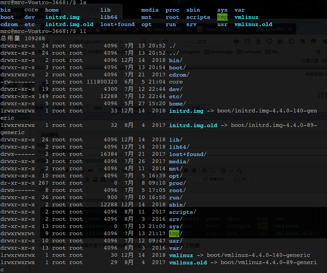Switch to the 'Linux root目录' tab
This screenshot has height=273, width=327.
point(168,30)
